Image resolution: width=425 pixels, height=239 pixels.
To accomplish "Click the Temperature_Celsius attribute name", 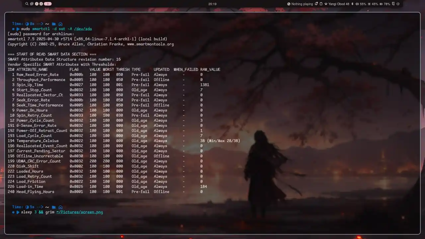I will tap(38, 141).
